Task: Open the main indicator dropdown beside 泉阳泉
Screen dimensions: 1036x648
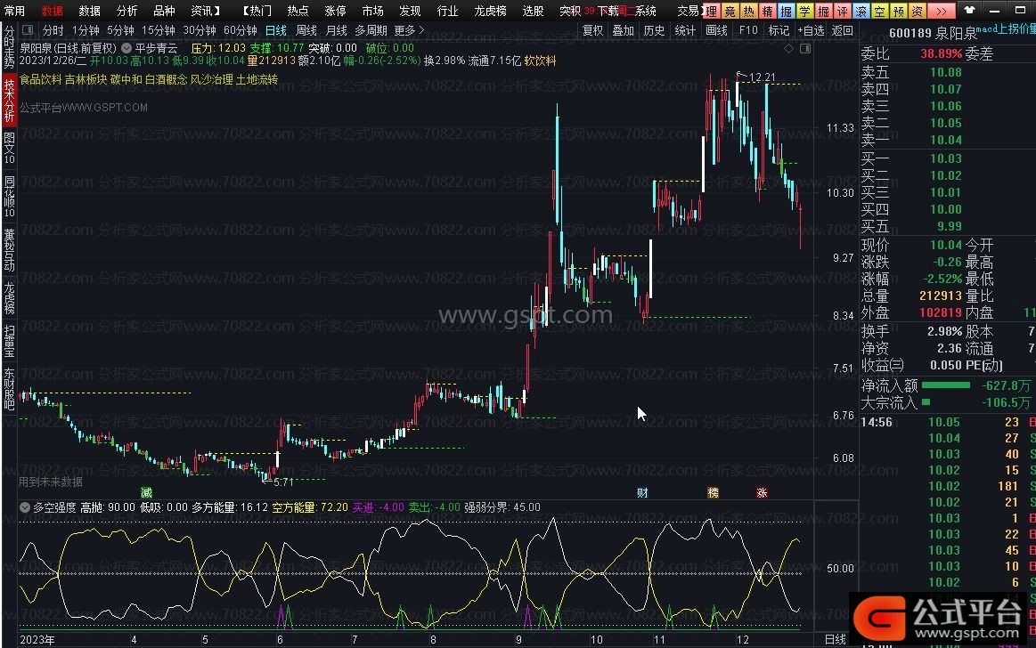Action: (126, 48)
